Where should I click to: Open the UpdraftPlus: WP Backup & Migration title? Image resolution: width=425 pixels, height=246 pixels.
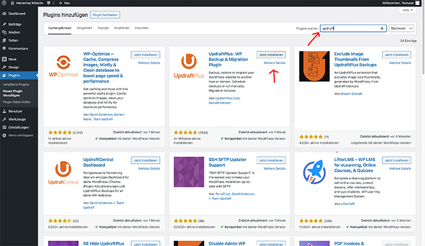[x=228, y=60]
